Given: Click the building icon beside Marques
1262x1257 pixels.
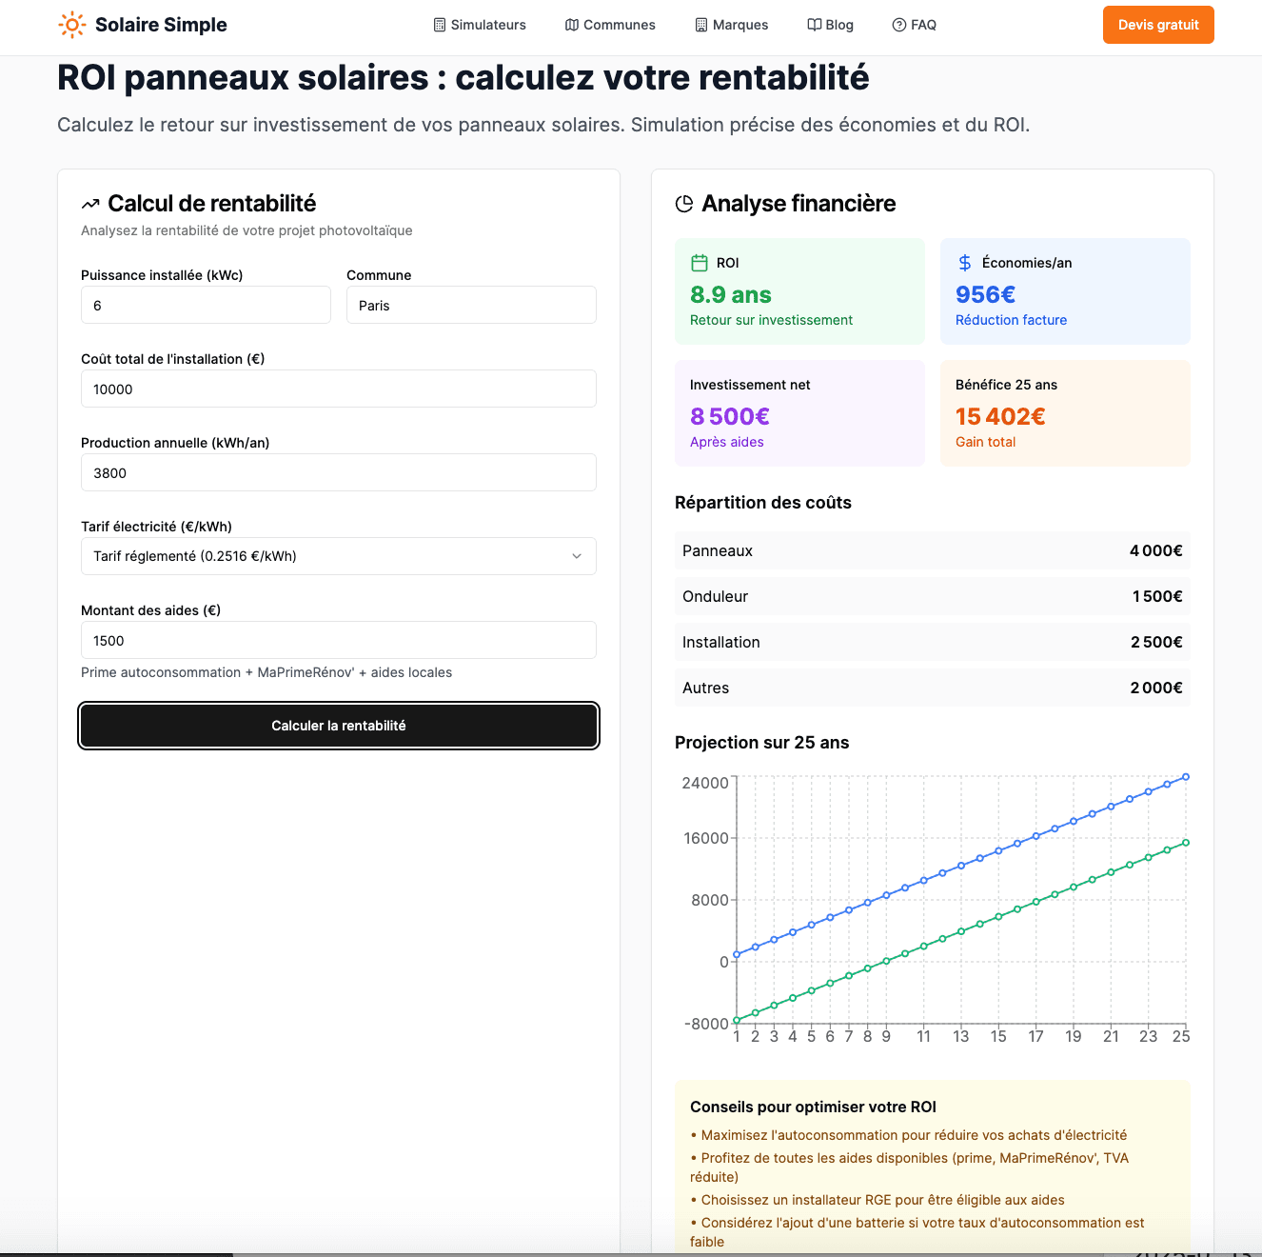Looking at the screenshot, I should tap(701, 25).
